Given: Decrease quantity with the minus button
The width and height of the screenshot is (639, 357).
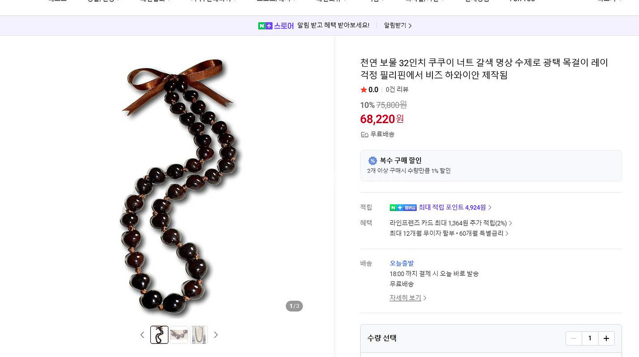Looking at the screenshot, I should (573, 338).
